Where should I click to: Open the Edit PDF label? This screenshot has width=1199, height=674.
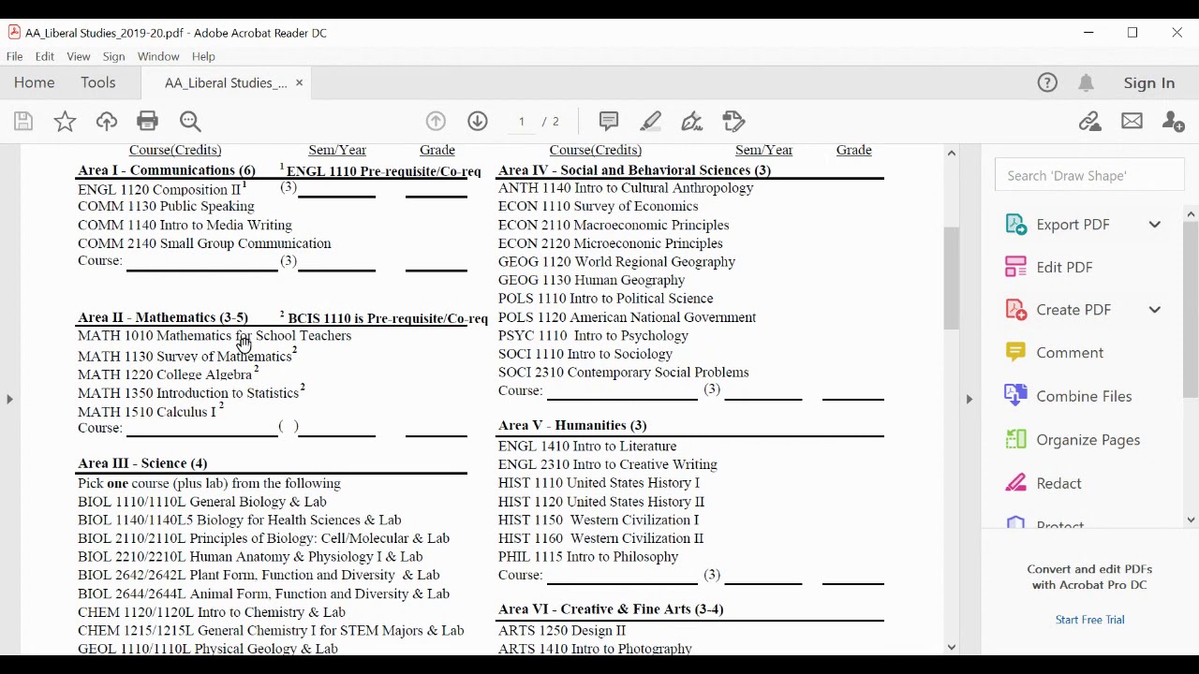[1064, 268]
